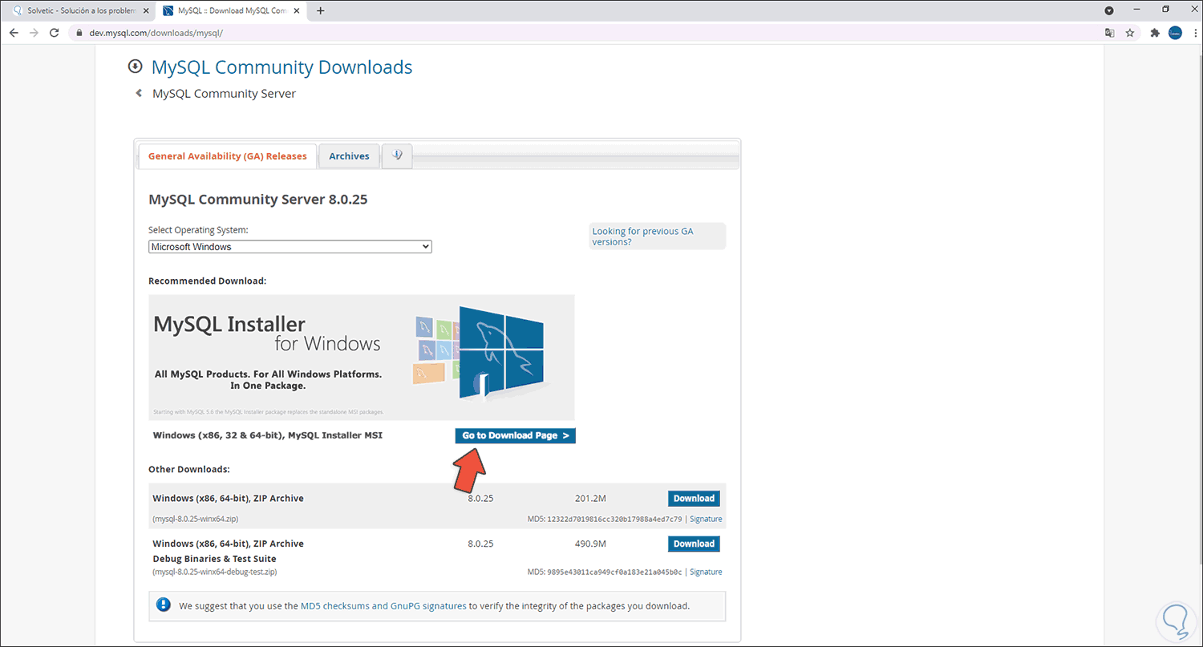Click the blue info icon in suggestion box
1203x647 pixels.
click(163, 605)
